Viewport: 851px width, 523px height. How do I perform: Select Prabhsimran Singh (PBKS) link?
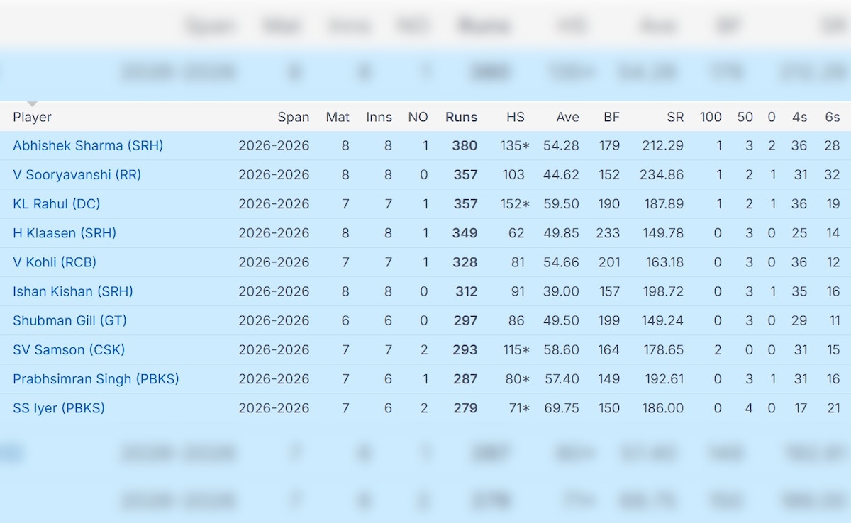coord(96,379)
